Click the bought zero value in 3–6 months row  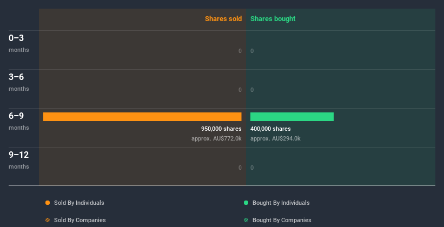click(252, 90)
